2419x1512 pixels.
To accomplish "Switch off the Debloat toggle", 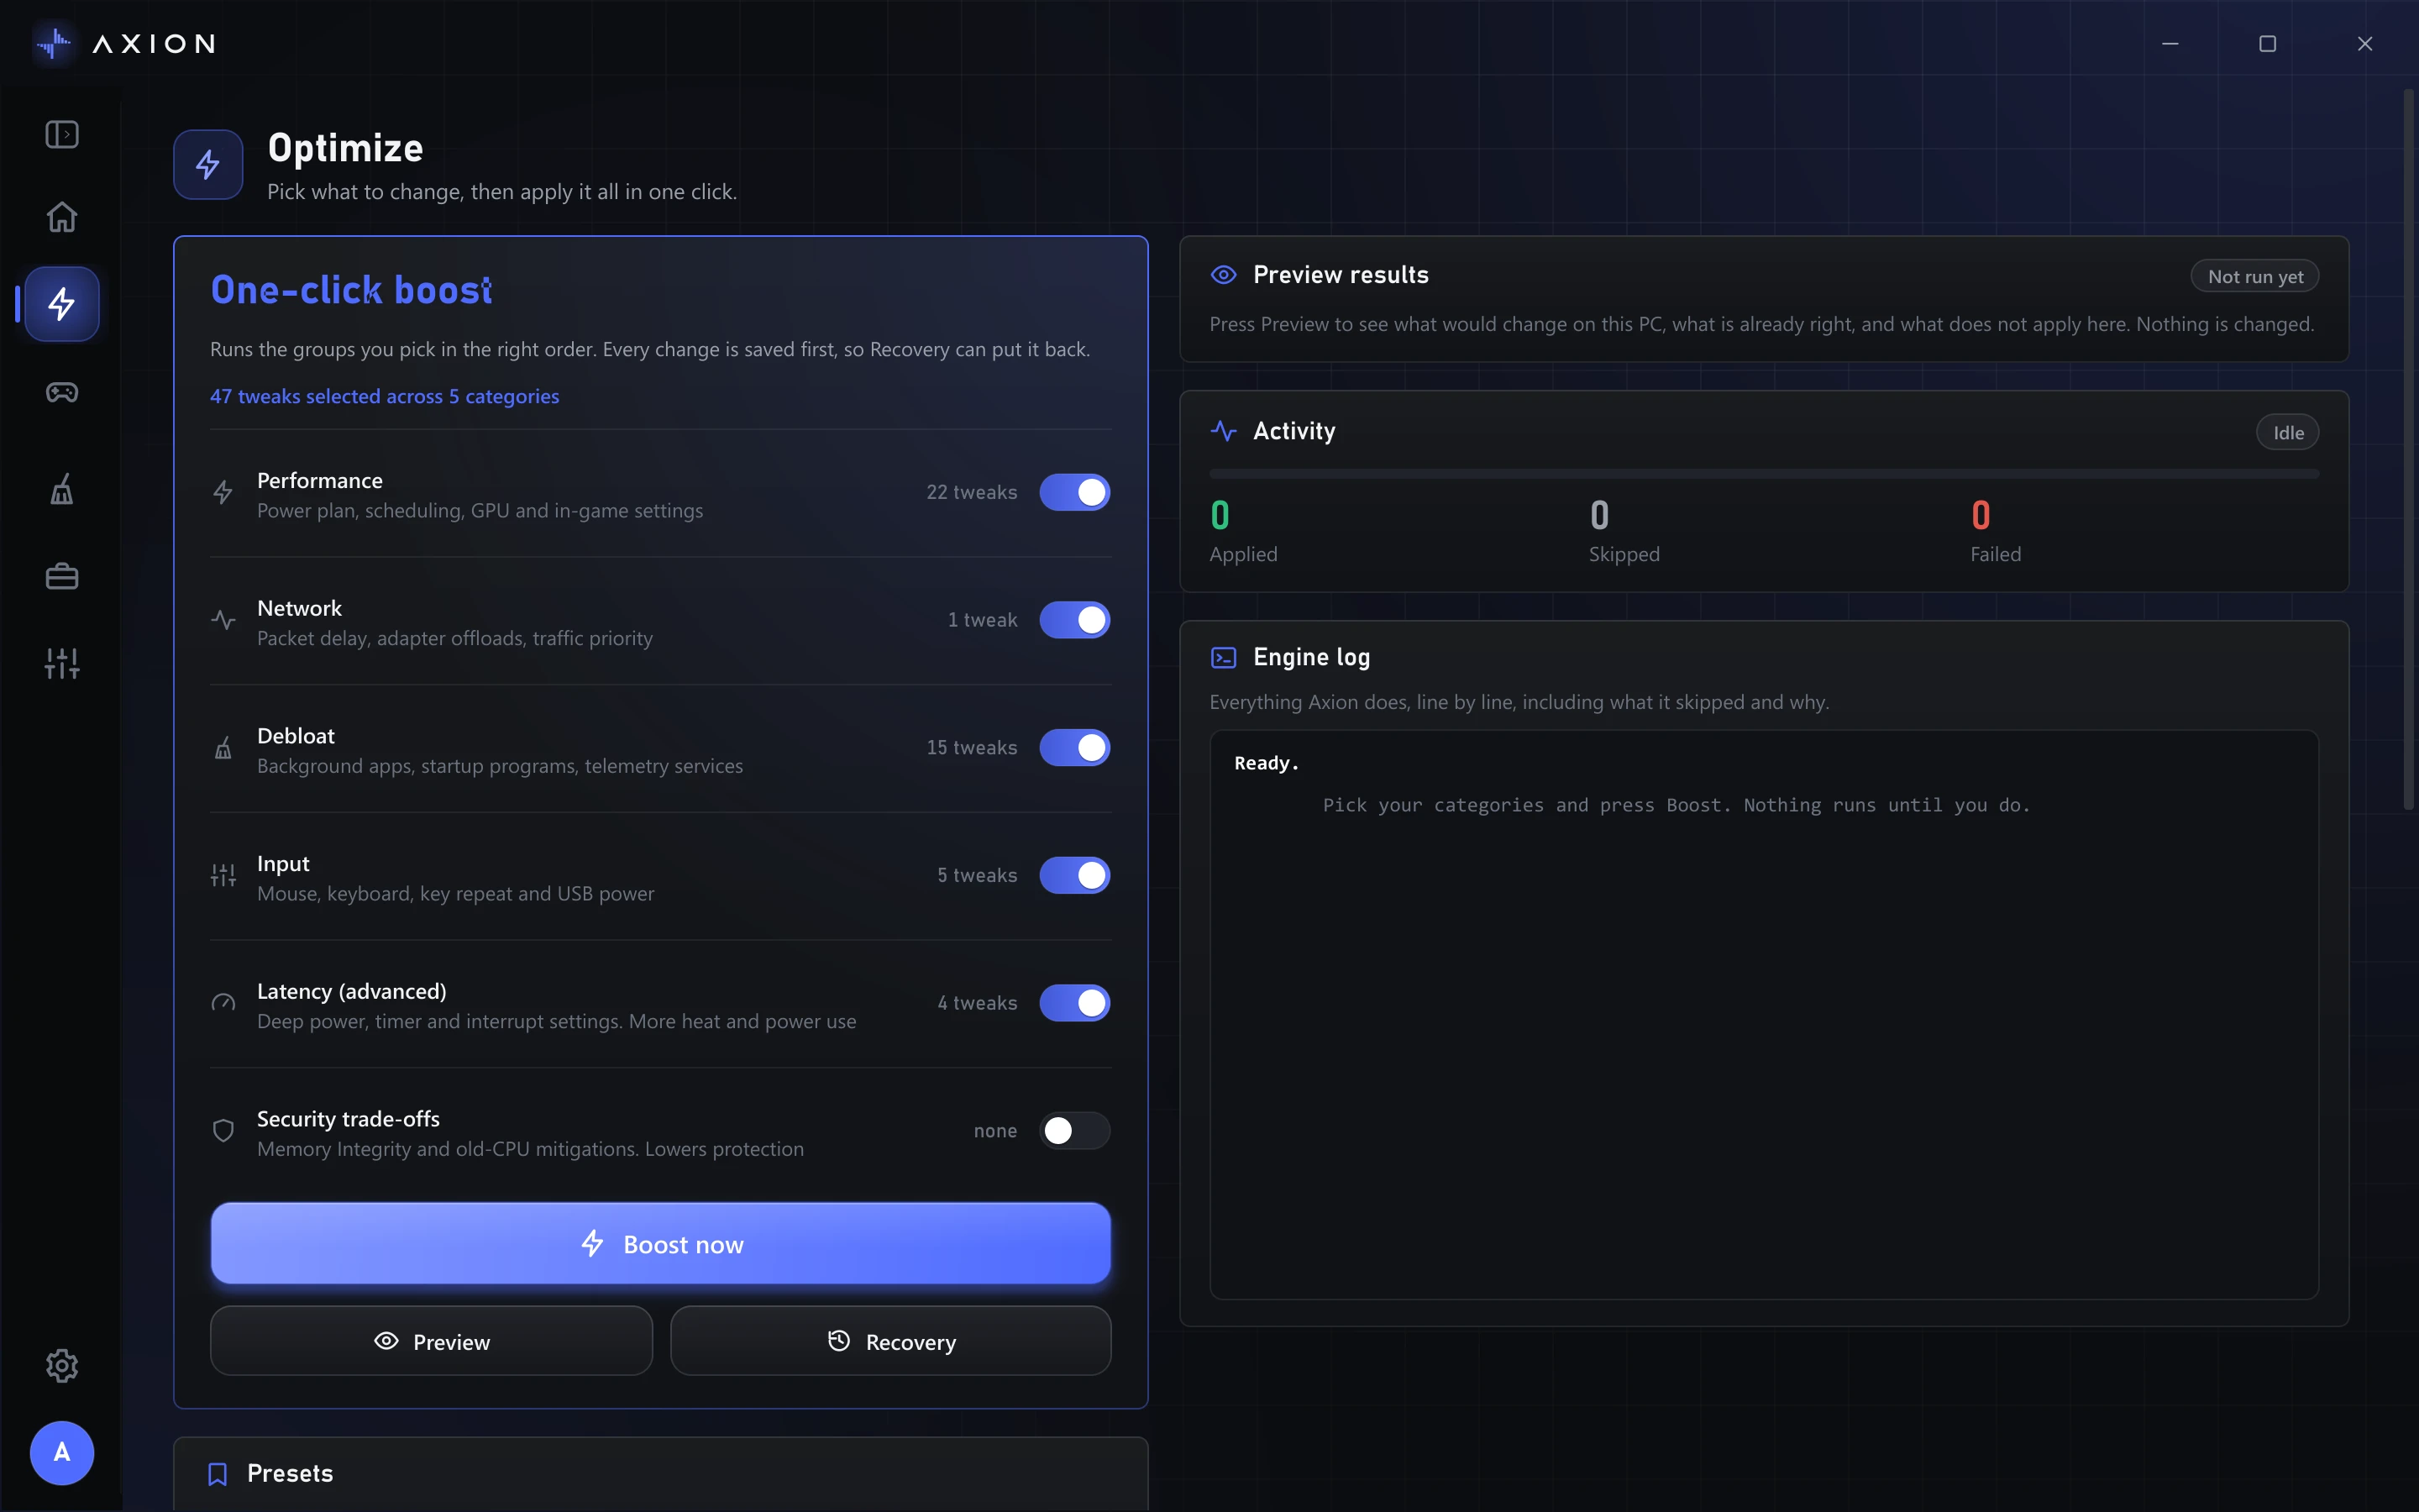I will 1074,748.
